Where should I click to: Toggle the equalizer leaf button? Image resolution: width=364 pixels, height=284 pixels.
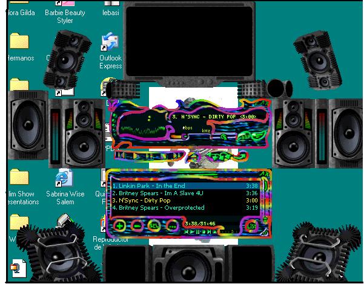pos(244,136)
